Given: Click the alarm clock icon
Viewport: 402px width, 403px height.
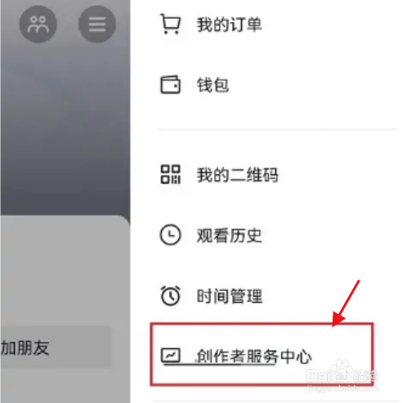Looking at the screenshot, I should [x=171, y=296].
